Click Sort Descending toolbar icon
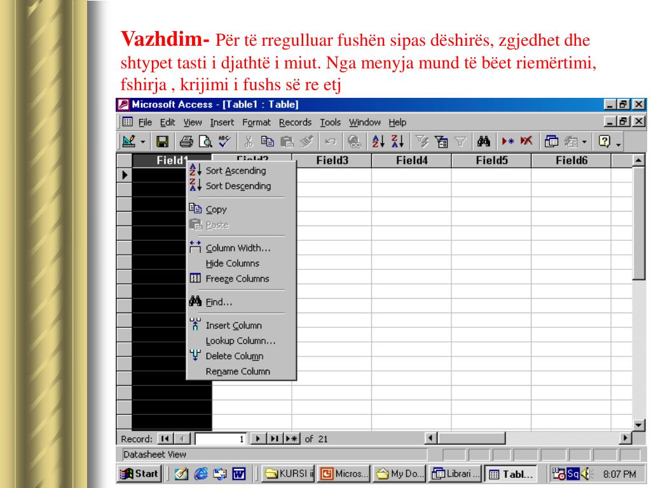Screen dimensions: 651x488 (398, 142)
